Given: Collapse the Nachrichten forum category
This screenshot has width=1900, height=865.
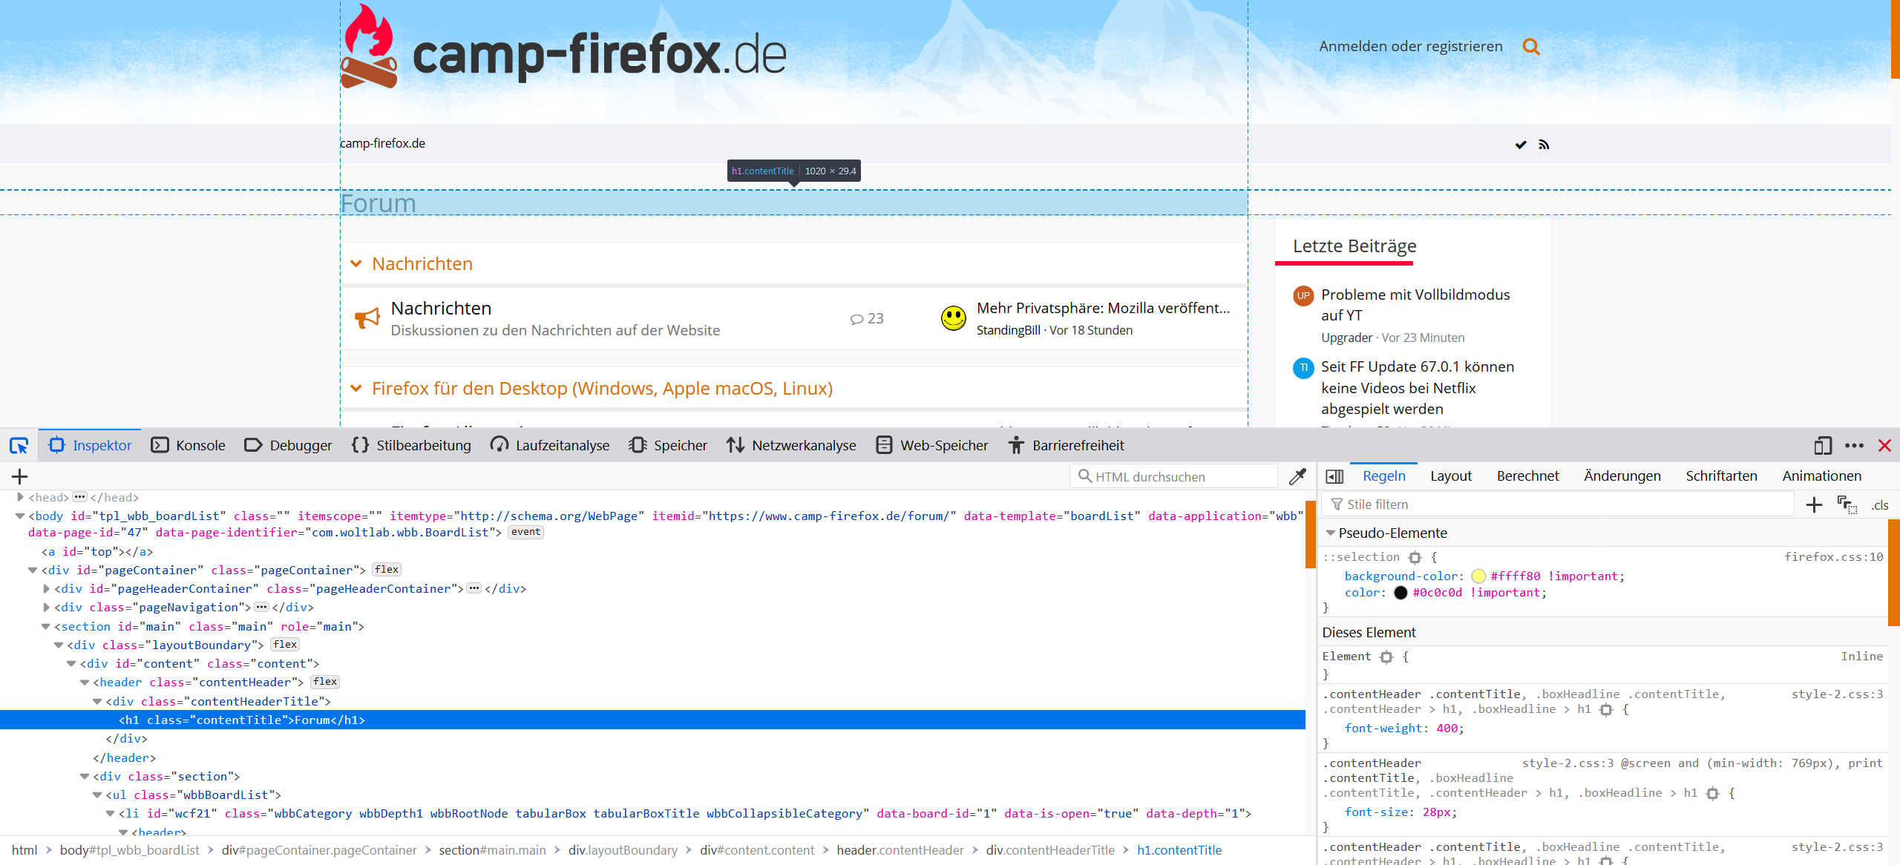Looking at the screenshot, I should pos(356,263).
